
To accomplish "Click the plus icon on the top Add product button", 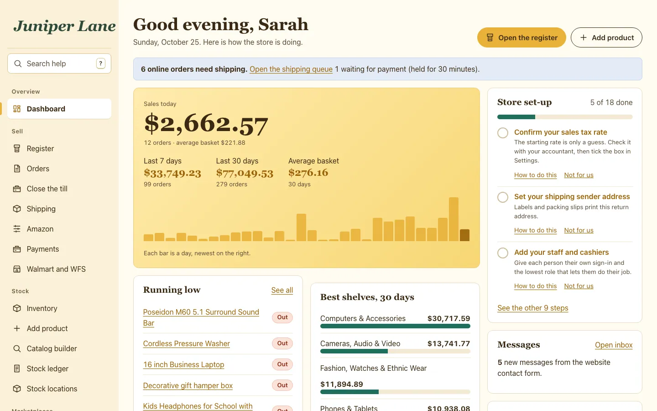I will click(x=584, y=37).
